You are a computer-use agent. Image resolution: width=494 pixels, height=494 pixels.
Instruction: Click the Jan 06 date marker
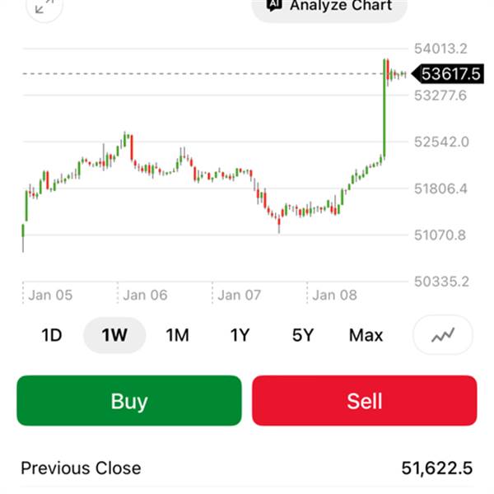point(145,295)
